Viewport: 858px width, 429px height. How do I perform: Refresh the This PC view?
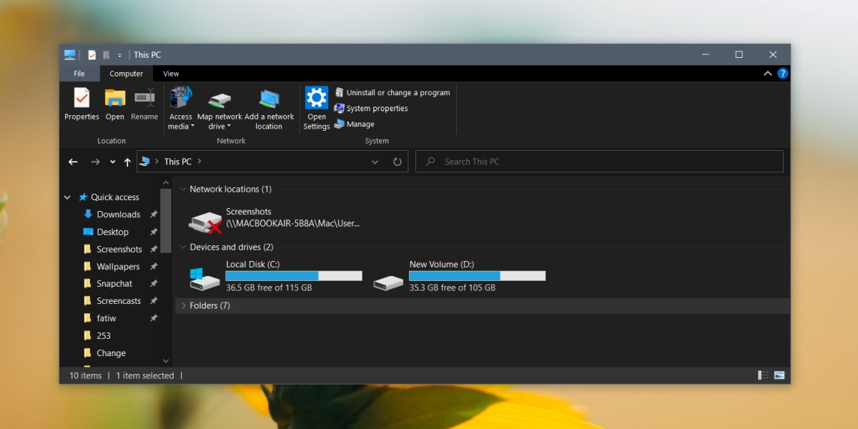[398, 162]
